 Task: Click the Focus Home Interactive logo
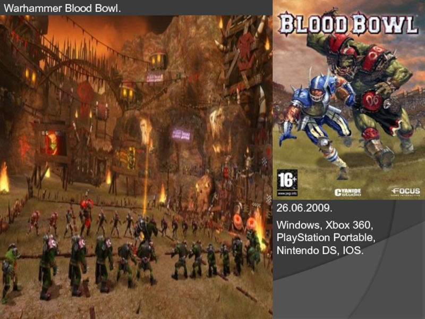[x=405, y=192]
